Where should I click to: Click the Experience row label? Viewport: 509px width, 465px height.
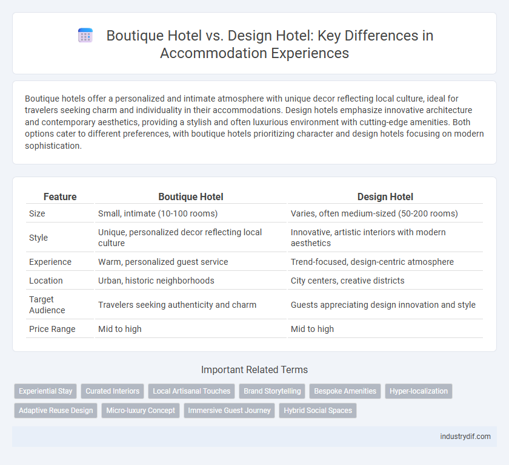(50, 262)
